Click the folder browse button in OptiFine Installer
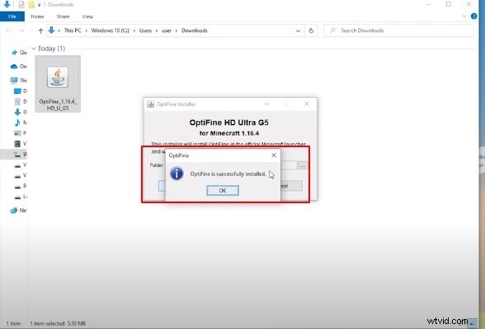The width and height of the screenshot is (485, 329). coord(303,165)
